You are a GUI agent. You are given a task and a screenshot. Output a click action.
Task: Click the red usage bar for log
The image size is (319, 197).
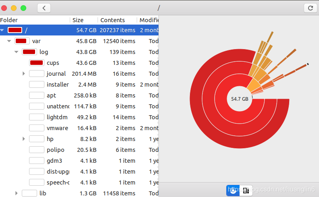pos(29,52)
